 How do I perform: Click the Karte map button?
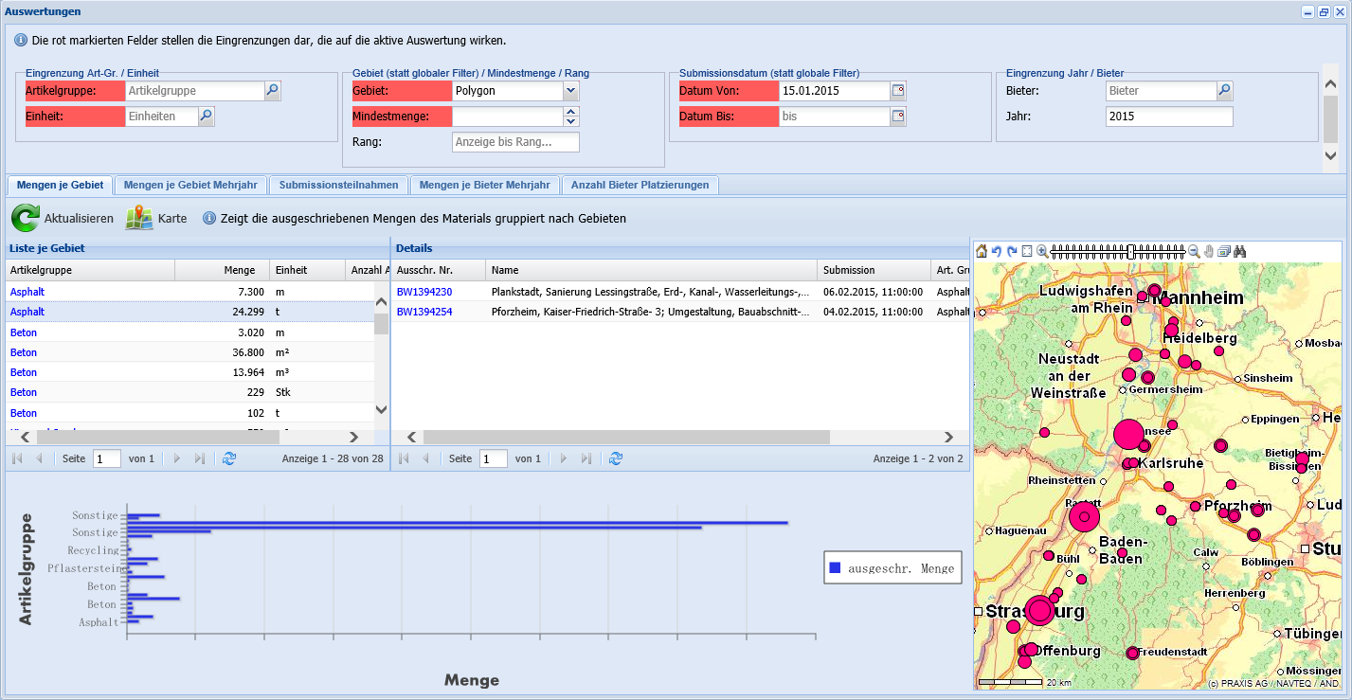(156, 218)
